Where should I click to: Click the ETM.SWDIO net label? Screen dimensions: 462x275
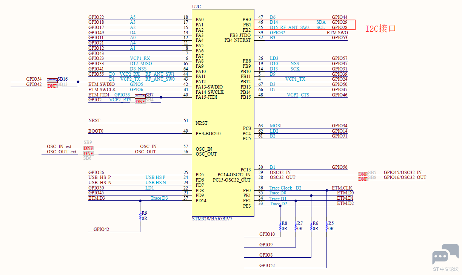point(102,84)
